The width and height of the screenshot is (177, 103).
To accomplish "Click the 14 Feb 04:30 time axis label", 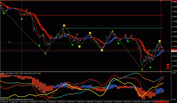I will 89,102.
